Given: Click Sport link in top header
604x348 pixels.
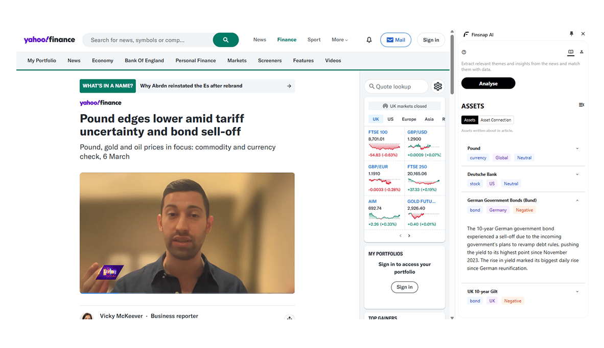Looking at the screenshot, I should coord(314,40).
